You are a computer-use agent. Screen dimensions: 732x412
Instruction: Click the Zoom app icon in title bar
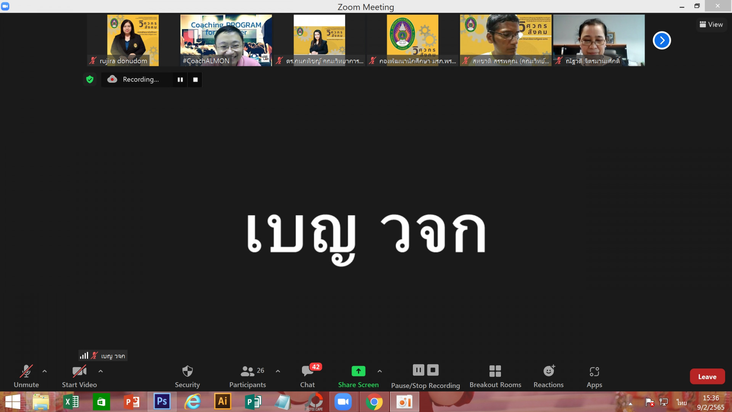(x=5, y=6)
